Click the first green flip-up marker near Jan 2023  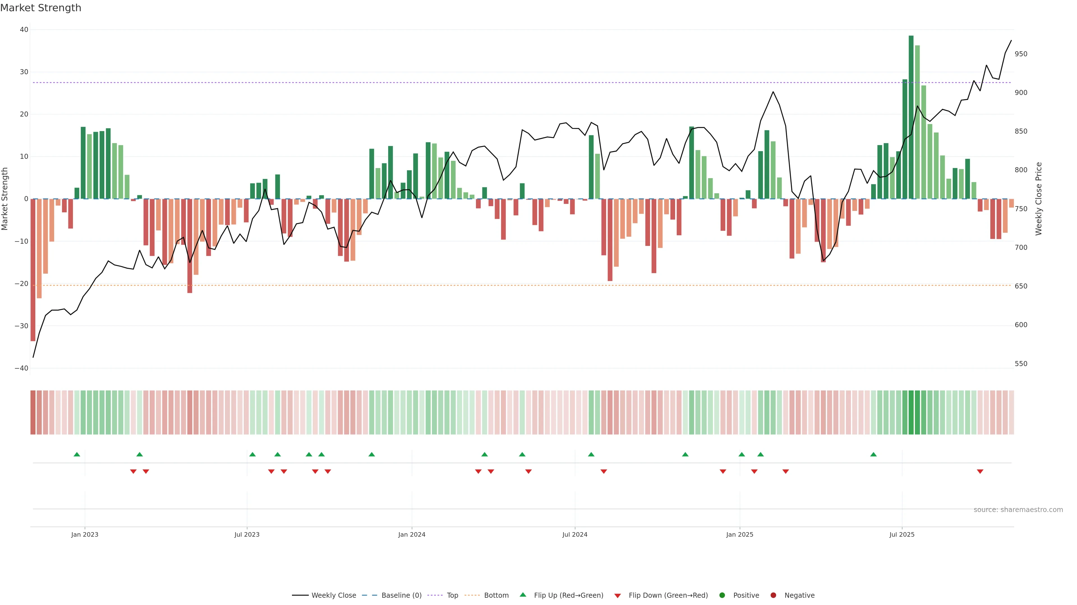(x=77, y=454)
